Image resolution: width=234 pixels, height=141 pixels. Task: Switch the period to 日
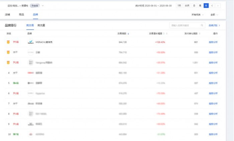(194, 6)
